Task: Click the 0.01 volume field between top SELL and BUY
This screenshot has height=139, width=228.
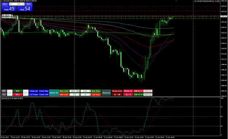Action: (17, 4)
